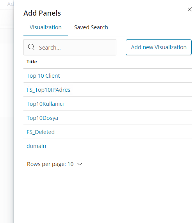Add the Top 10 Client visualization
The height and width of the screenshot is (223, 196).
pos(43,76)
